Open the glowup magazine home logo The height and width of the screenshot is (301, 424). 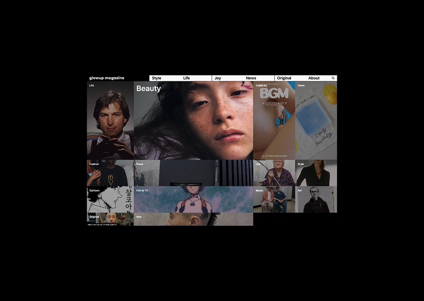pyautogui.click(x=106, y=78)
